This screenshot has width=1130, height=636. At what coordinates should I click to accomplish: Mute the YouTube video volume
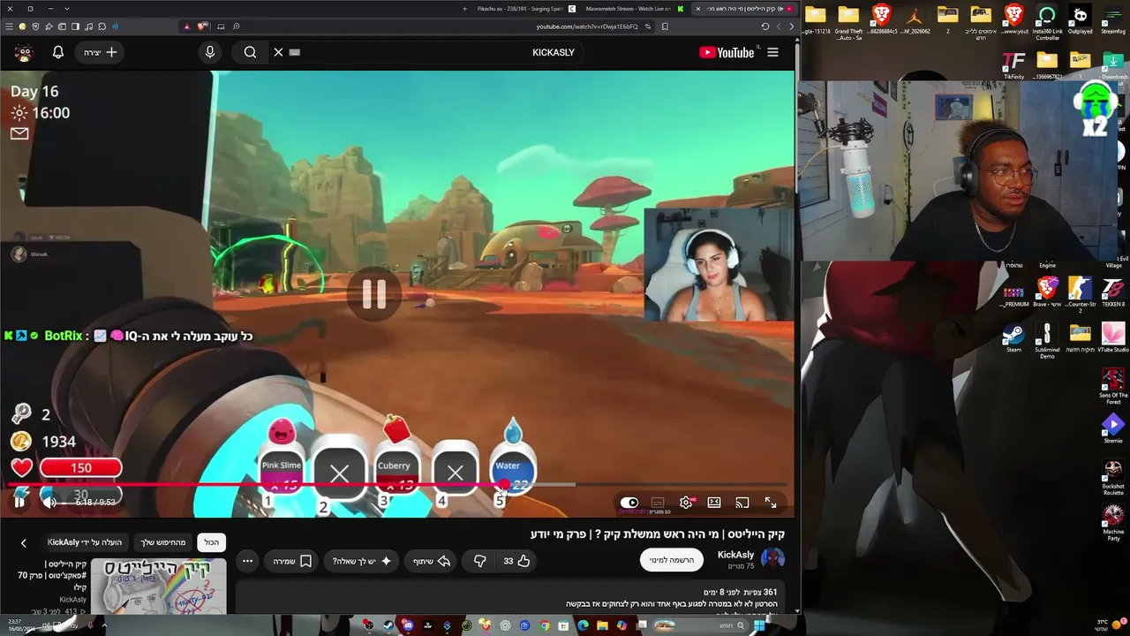pos(49,502)
